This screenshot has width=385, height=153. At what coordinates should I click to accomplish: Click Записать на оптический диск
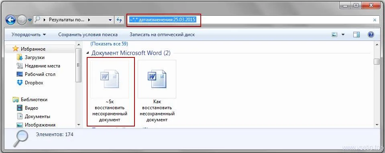coord(162,35)
